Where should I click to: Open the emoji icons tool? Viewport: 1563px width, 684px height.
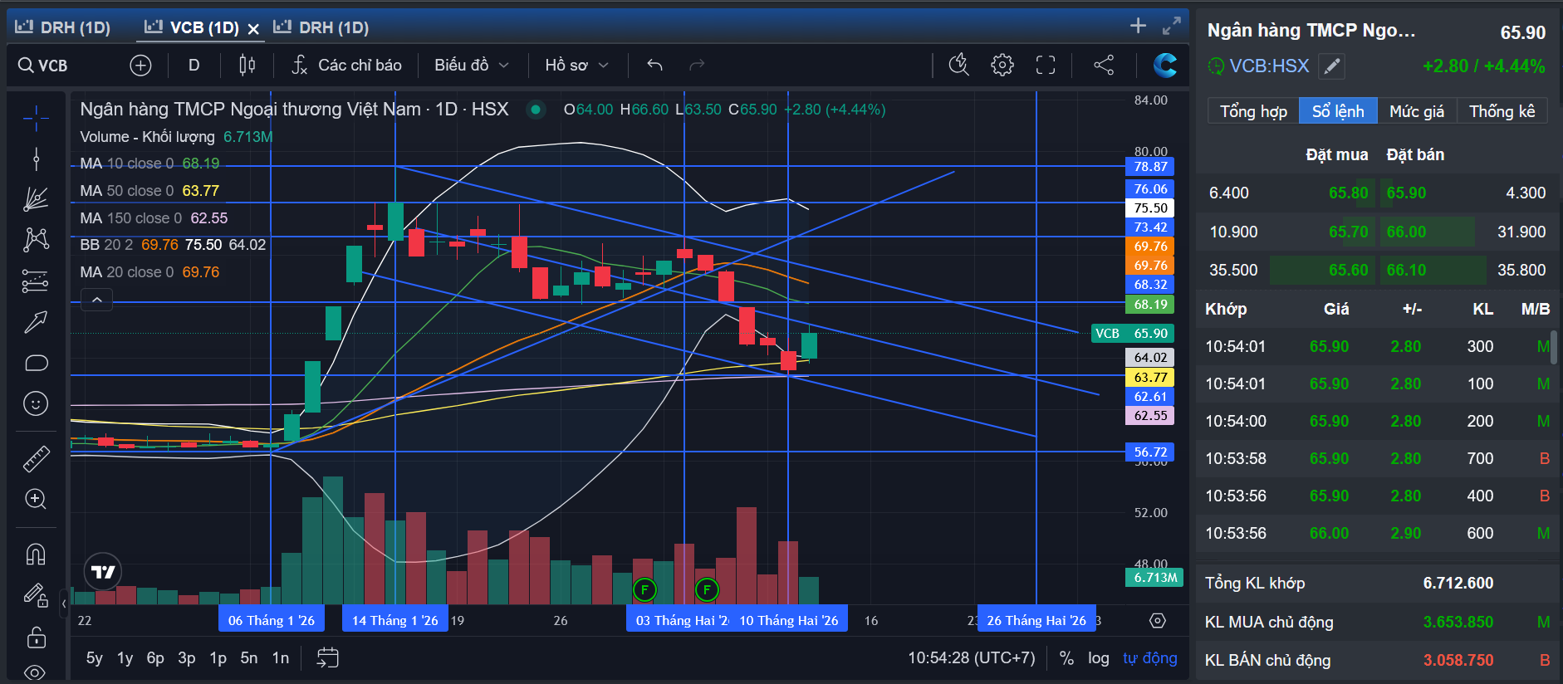[x=36, y=404]
